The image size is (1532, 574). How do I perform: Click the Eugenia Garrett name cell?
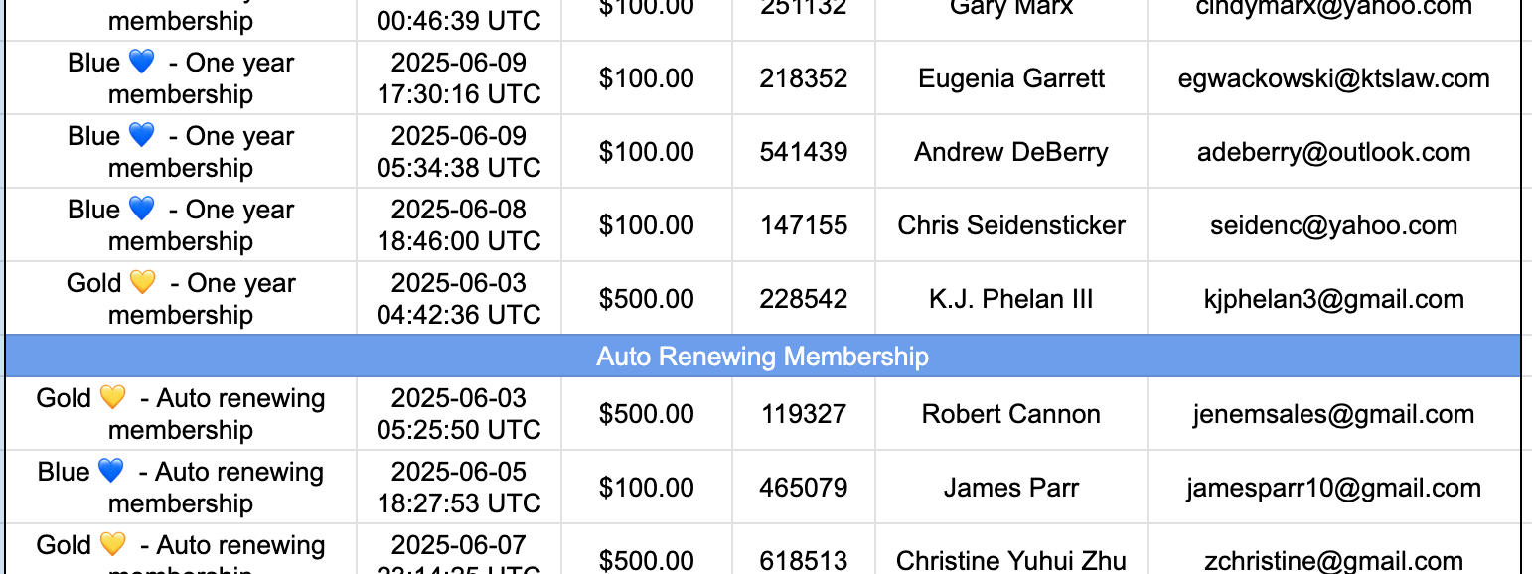1011,78
